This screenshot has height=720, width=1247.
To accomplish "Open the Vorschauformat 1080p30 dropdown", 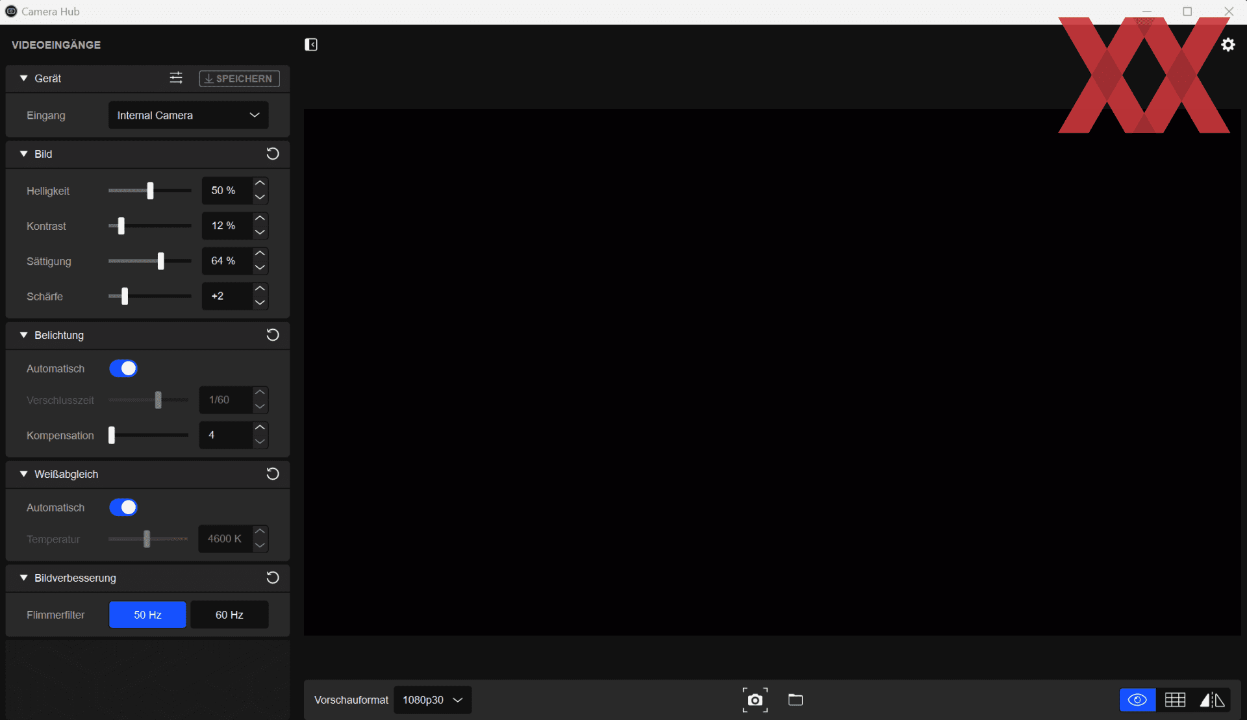I will tap(433, 700).
